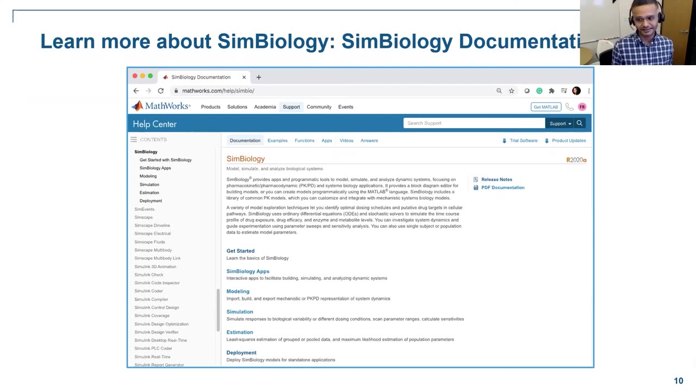This screenshot has width=696, height=391.
Task: Open the PDF Documentation link
Action: (x=502, y=187)
